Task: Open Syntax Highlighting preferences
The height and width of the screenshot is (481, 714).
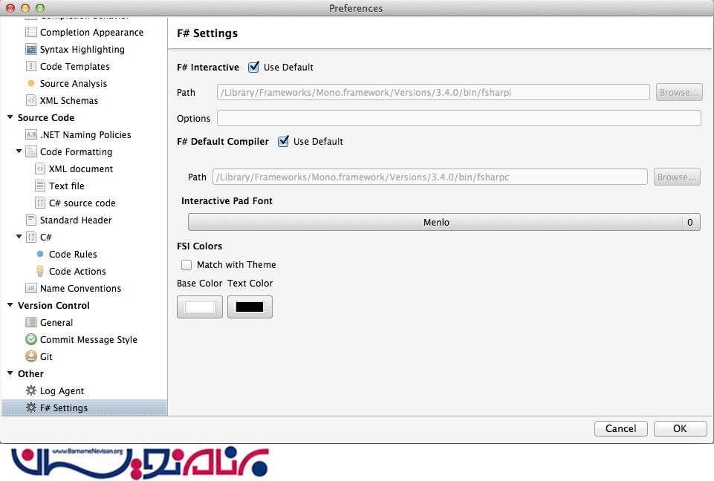Action: click(x=82, y=49)
